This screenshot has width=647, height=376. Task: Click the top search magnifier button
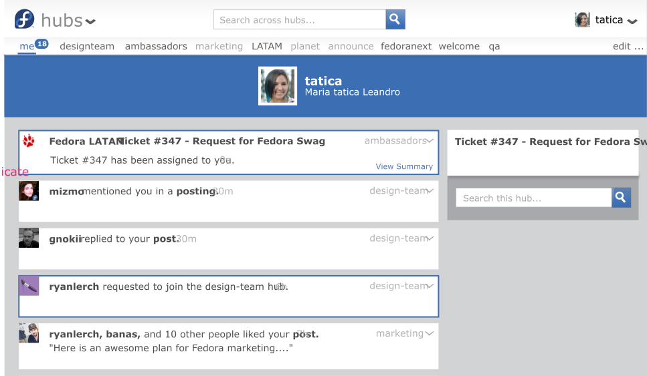(x=395, y=19)
